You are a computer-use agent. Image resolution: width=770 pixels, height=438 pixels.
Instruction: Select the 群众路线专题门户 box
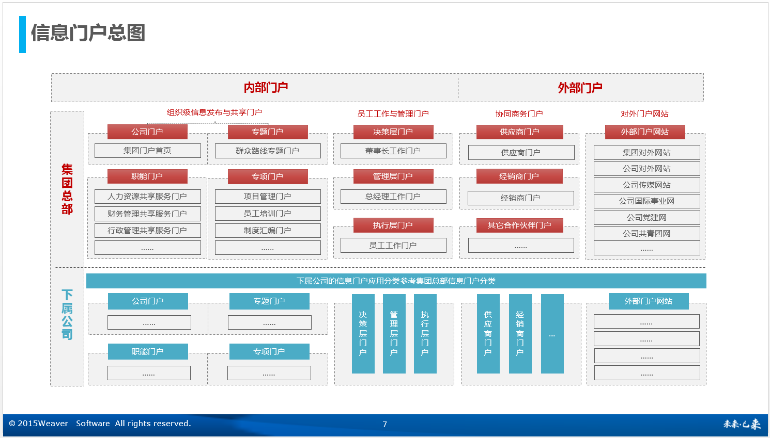click(267, 151)
